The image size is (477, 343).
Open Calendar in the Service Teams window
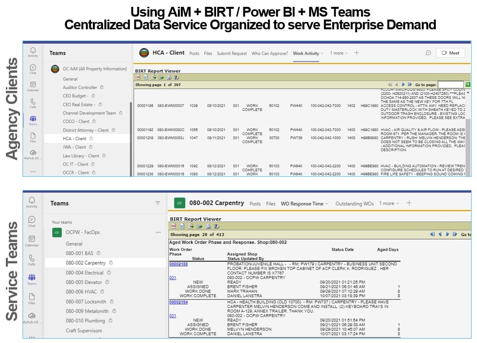coord(32,241)
